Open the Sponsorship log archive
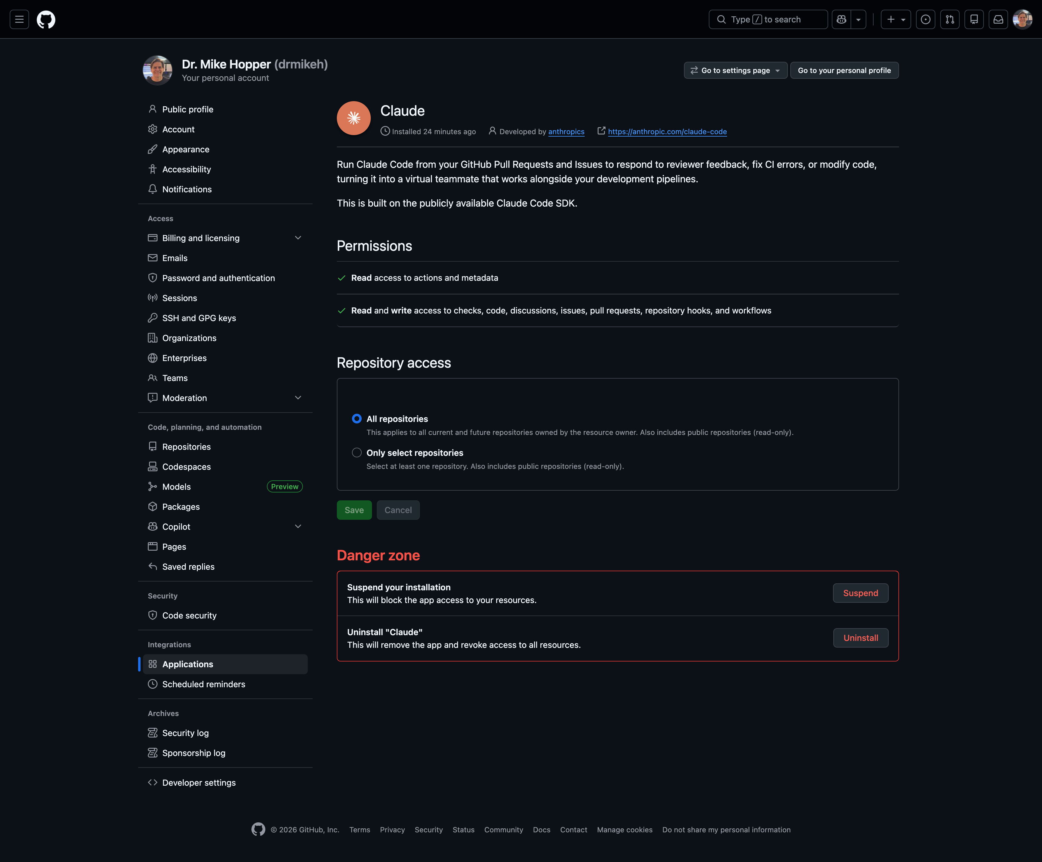The height and width of the screenshot is (862, 1042). 225,753
